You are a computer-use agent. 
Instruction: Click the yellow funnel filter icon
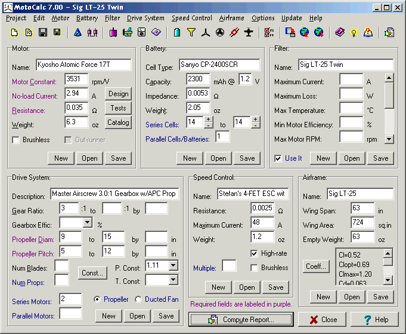[191, 32]
